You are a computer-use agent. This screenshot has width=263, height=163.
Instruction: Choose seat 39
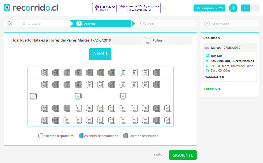pos(145,85)
